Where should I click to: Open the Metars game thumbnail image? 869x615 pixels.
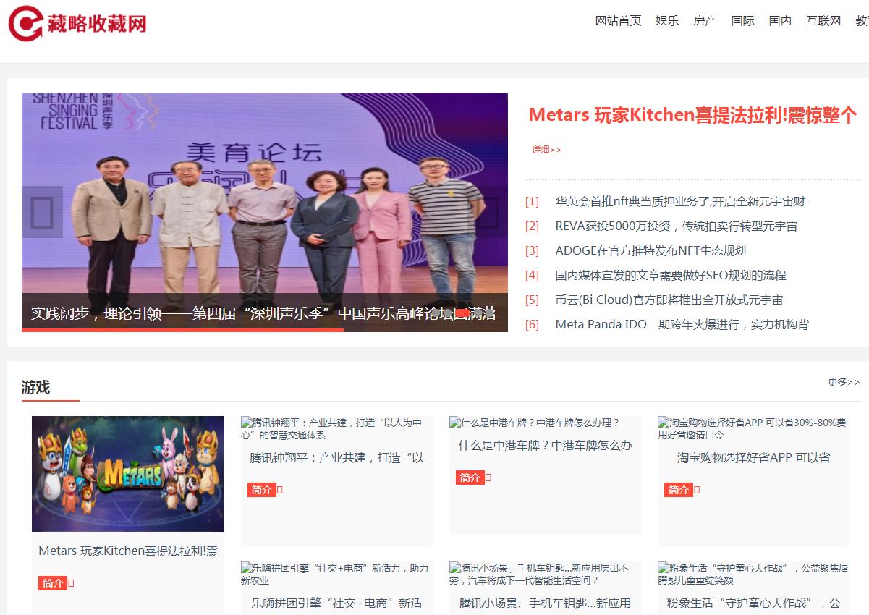click(x=128, y=474)
